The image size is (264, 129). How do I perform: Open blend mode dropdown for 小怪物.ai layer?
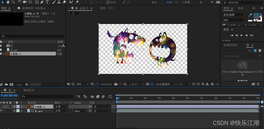click(x=61, y=107)
